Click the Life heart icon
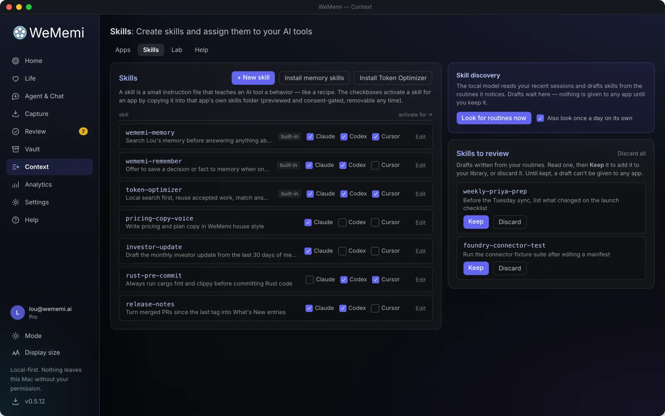The width and height of the screenshot is (665, 416). [15, 79]
